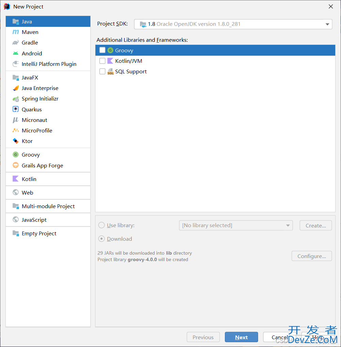This screenshot has width=341, height=347.
Task: Click the Android label text
Action: (32, 53)
